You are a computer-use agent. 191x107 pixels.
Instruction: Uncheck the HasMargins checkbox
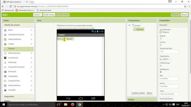[161, 72]
